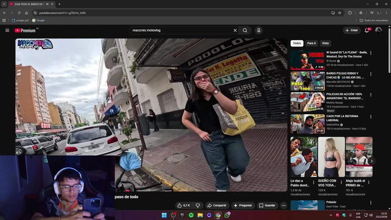Click the MaccMix MOTOVLOG channel name

[338, 82]
